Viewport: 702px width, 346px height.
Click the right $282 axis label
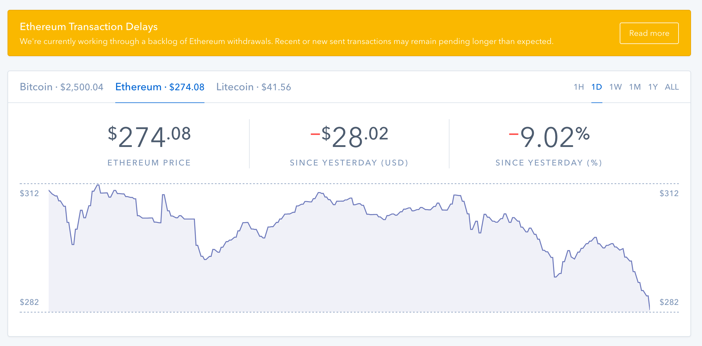[669, 302]
